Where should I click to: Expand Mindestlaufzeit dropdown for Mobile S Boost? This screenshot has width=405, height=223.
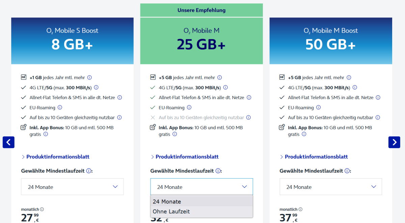click(x=72, y=187)
